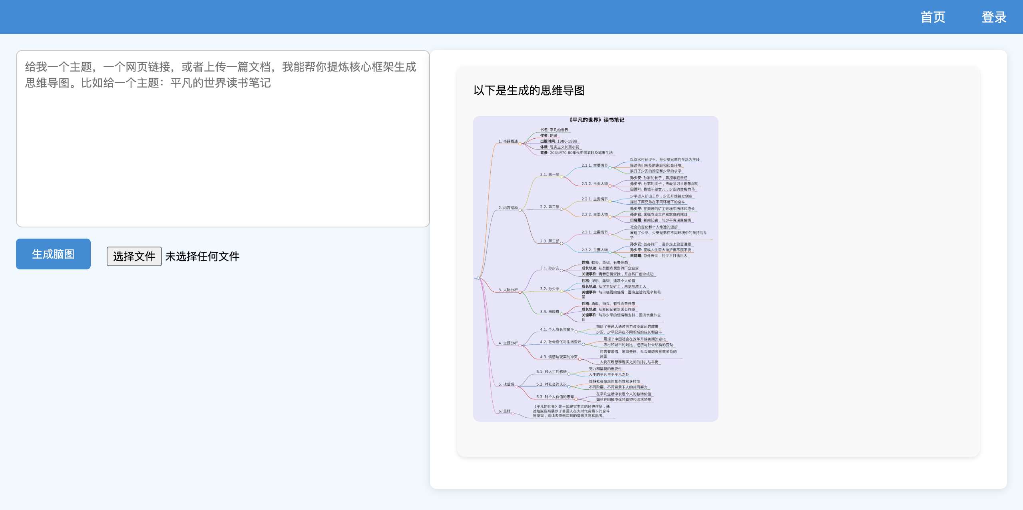
Task: Toggle the 6. 总结 node circle
Action: (x=513, y=413)
